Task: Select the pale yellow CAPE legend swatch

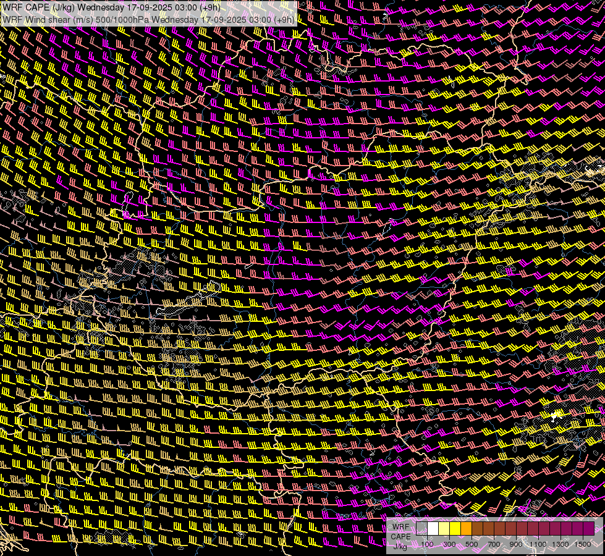Action: click(444, 528)
